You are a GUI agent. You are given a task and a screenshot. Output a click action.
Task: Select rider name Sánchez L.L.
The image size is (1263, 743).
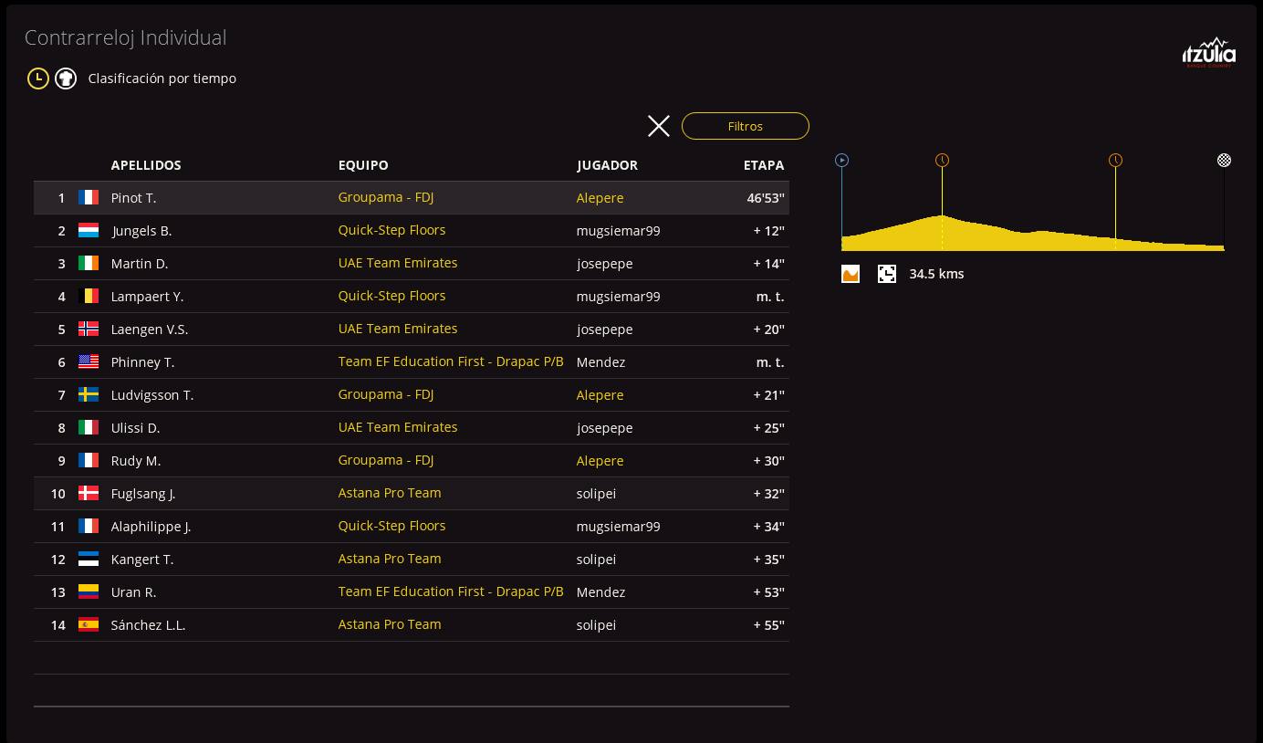[148, 625]
